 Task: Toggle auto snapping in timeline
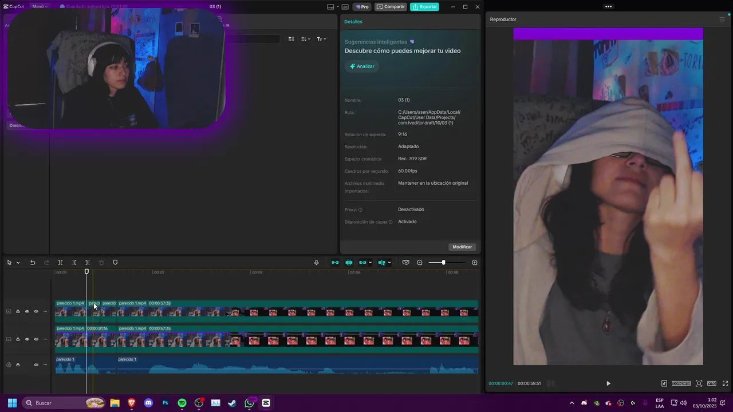coord(349,263)
